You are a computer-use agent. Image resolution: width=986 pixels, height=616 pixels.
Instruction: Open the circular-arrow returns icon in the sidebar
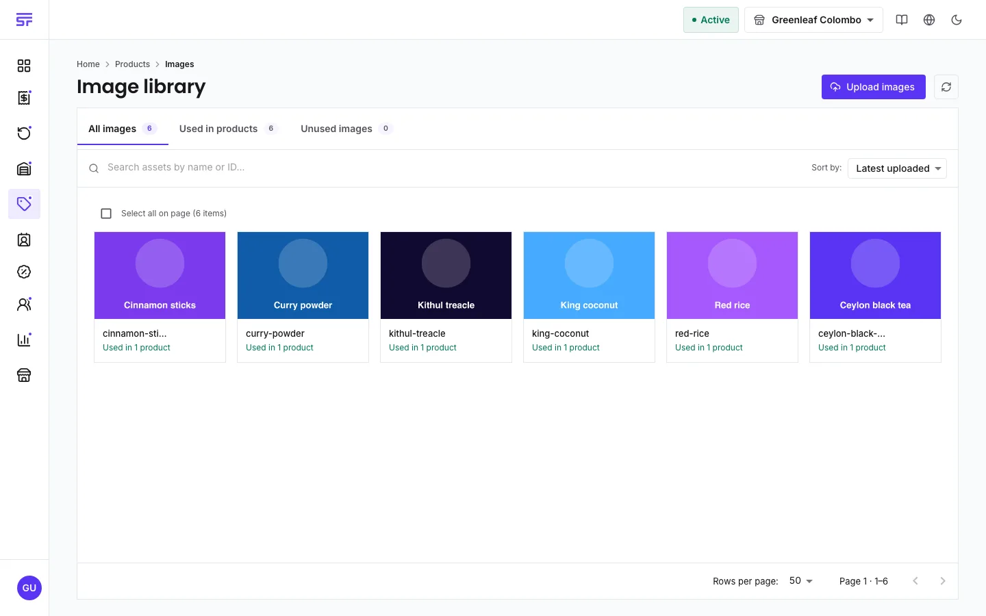(24, 133)
